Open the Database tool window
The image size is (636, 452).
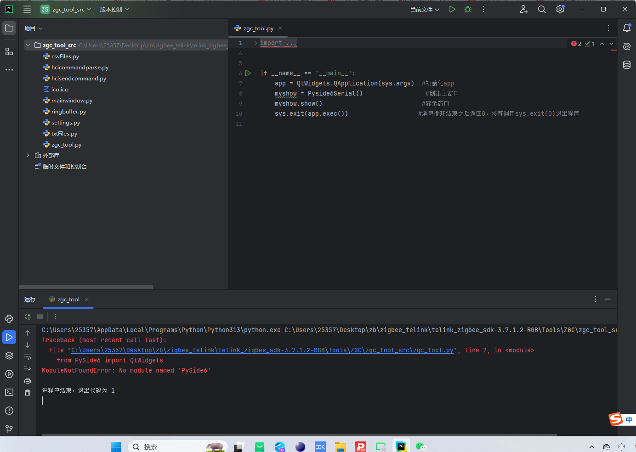pyautogui.click(x=627, y=65)
